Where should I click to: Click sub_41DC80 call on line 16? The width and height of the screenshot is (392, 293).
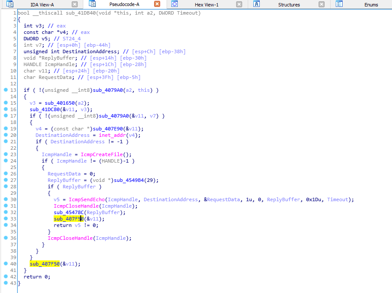[x=45, y=109]
